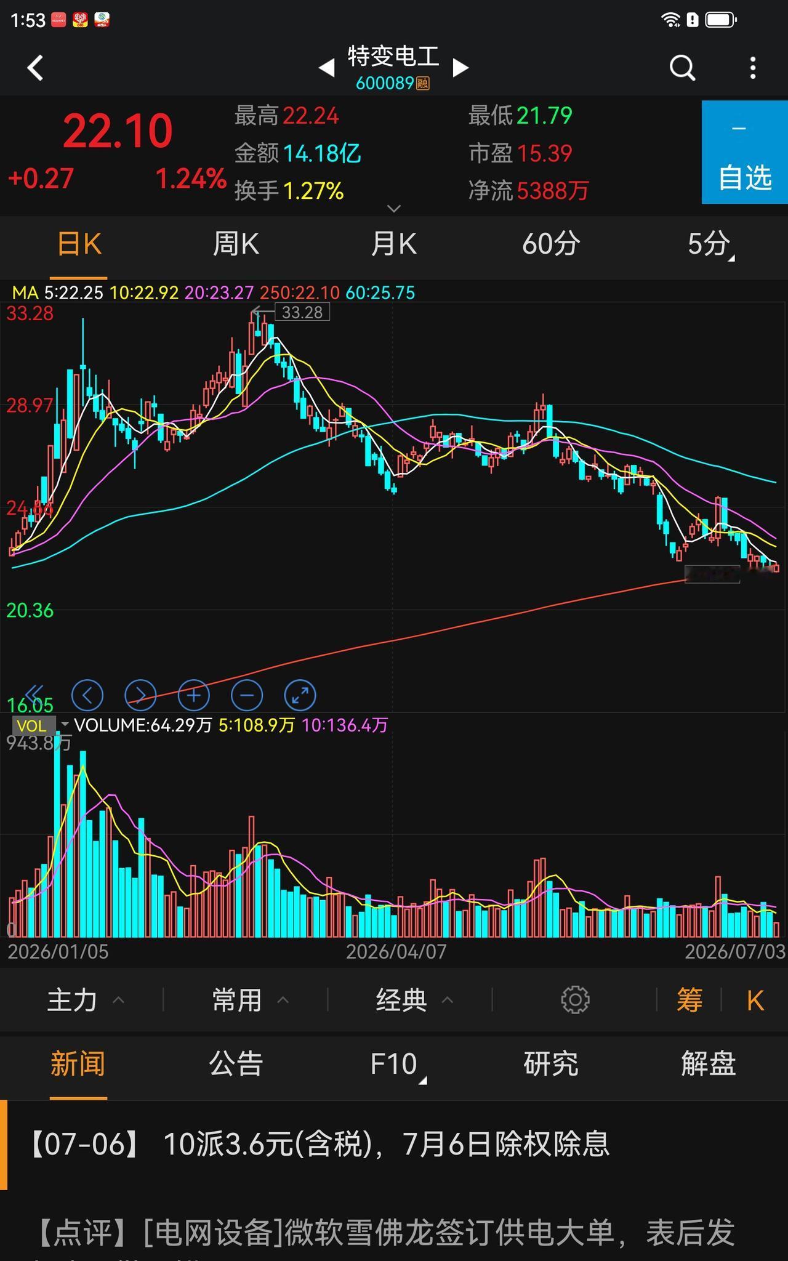Open the 研究 research tab
The image size is (788, 1261).
click(x=551, y=1065)
